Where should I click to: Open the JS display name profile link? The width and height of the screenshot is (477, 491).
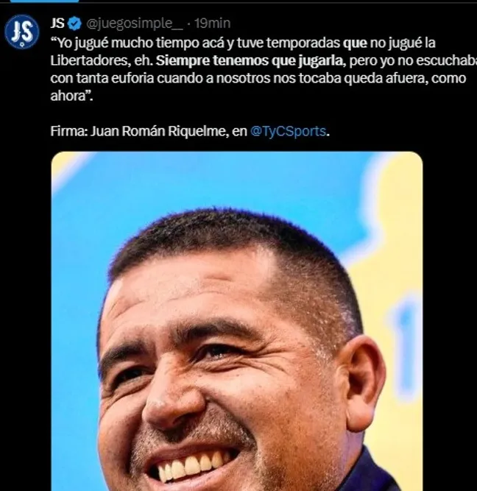[x=57, y=24]
